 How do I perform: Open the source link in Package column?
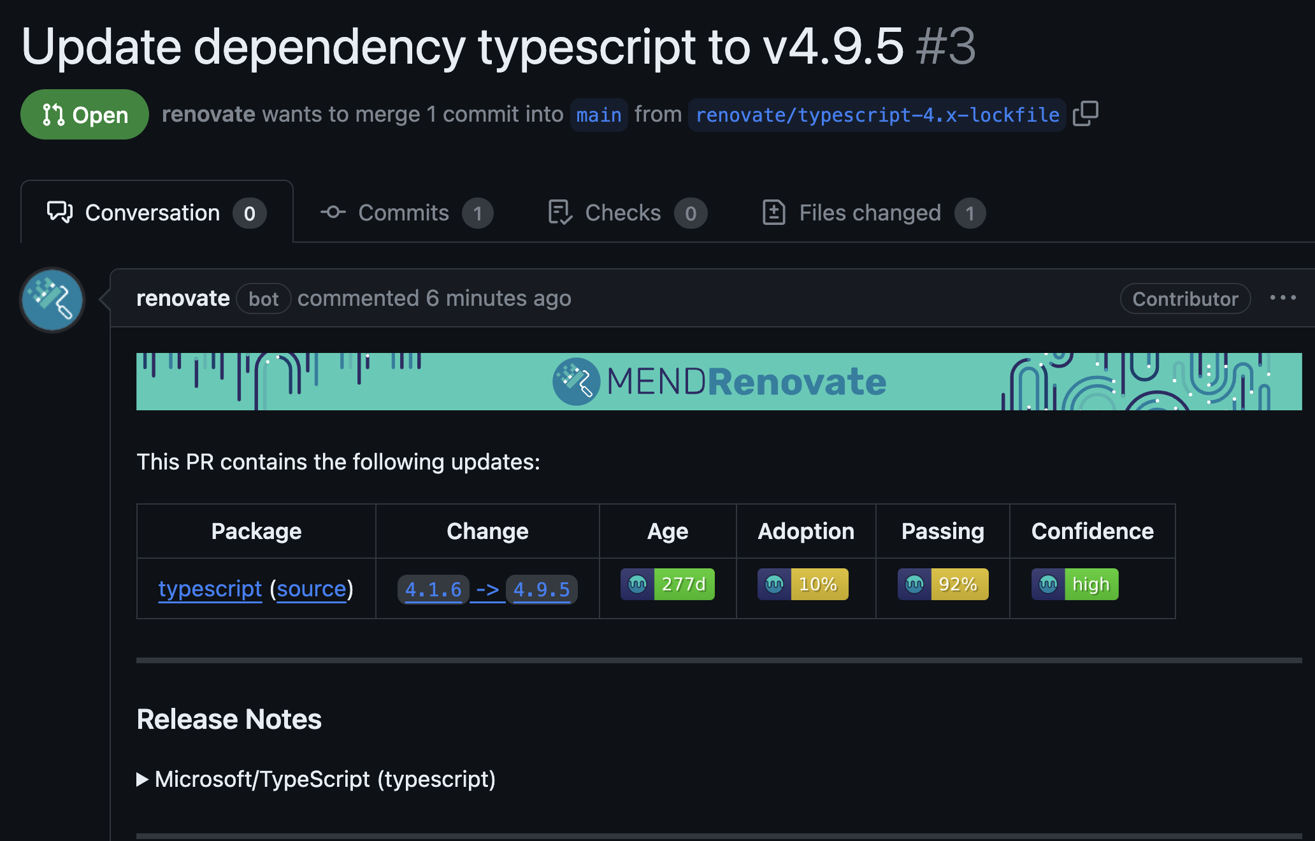311,589
